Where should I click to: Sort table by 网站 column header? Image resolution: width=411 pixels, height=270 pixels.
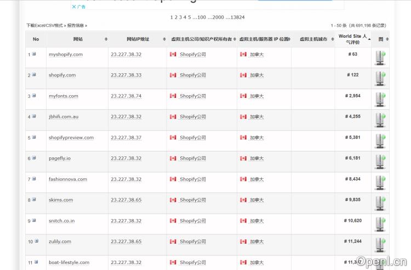coord(78,39)
